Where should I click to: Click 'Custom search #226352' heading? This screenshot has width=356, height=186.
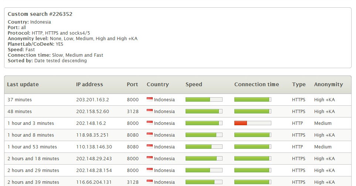(40, 14)
